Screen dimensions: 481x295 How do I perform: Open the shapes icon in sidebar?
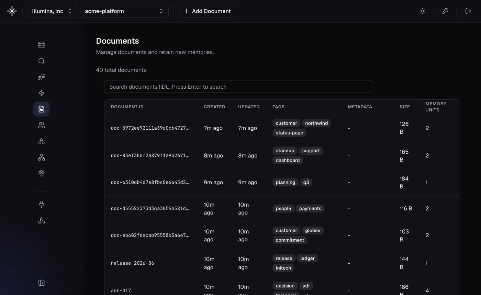click(42, 141)
